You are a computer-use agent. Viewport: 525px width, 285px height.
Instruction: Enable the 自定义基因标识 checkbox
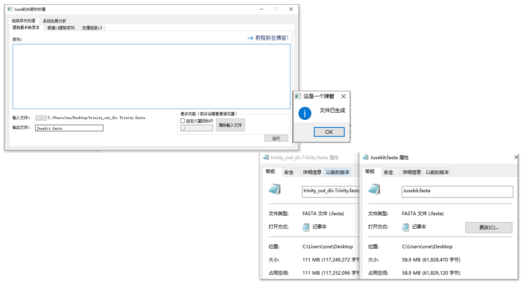point(183,121)
